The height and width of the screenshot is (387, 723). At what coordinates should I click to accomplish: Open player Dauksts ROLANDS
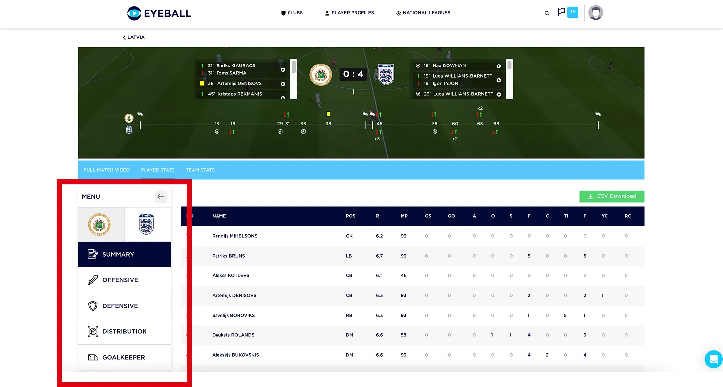233,335
